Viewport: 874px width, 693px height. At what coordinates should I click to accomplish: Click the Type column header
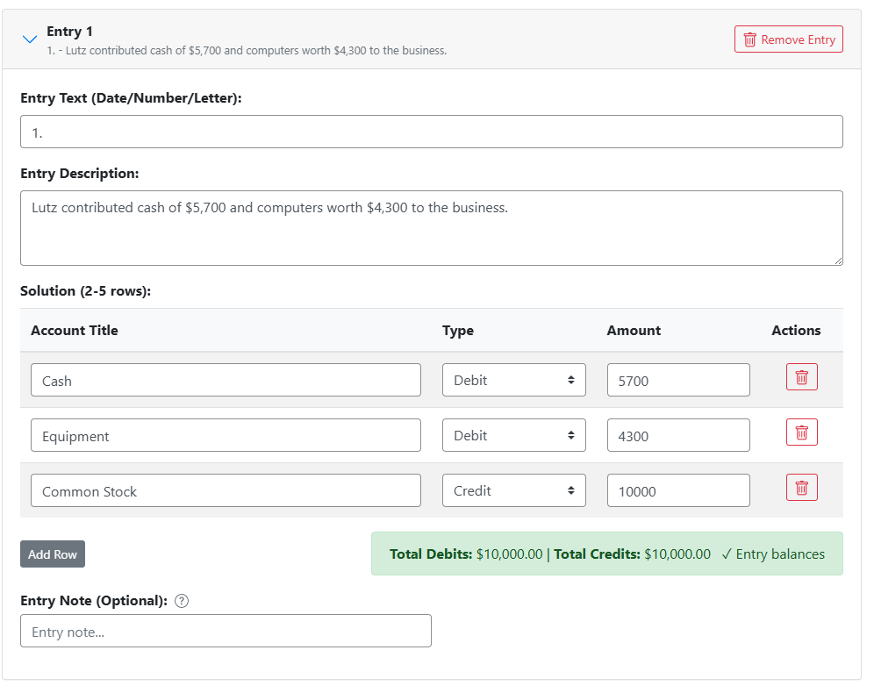click(x=458, y=331)
